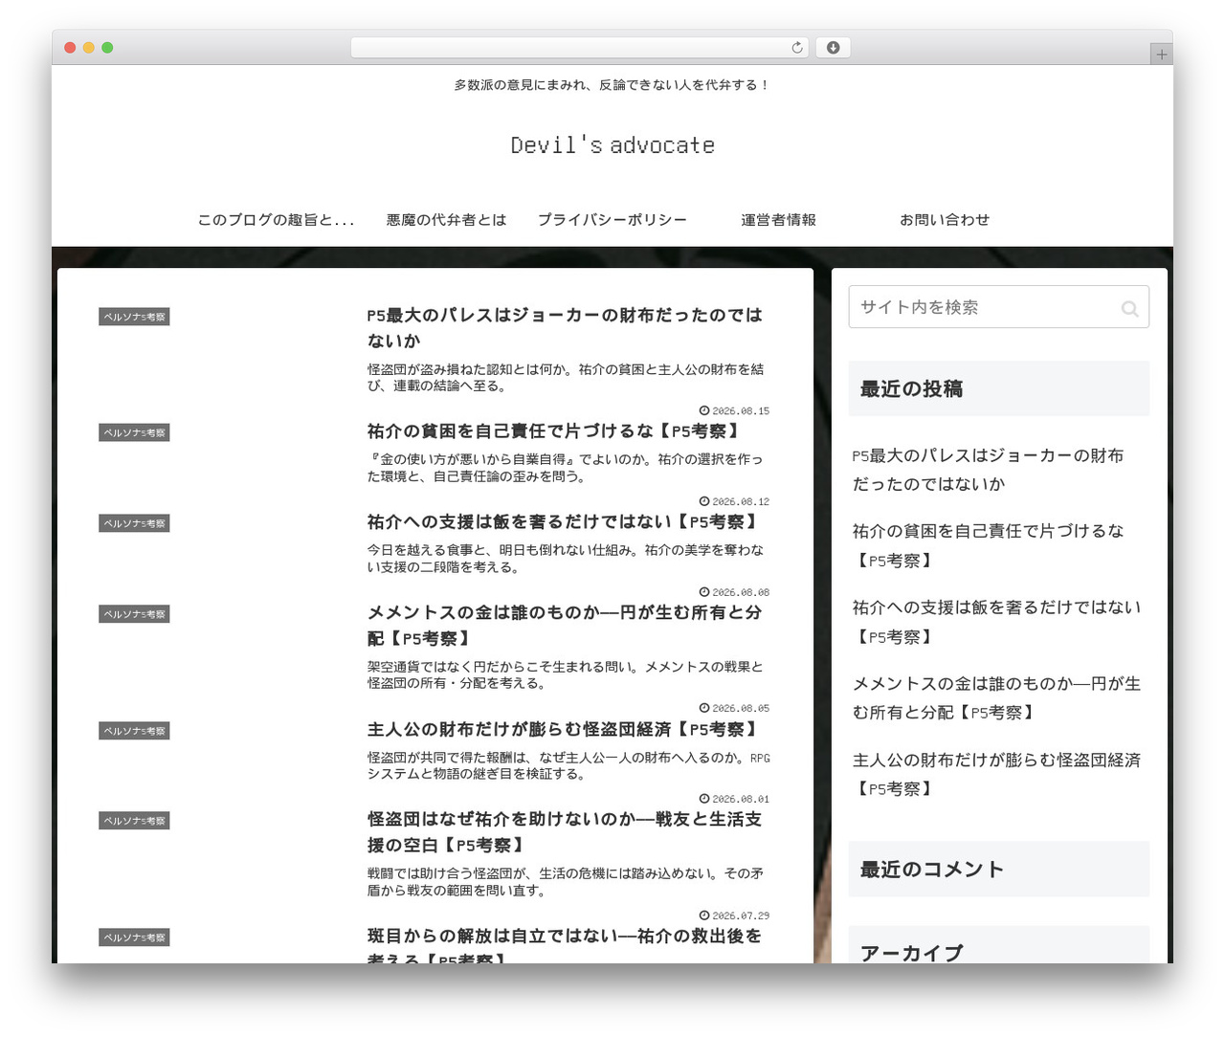Image resolution: width=1225 pixels, height=1037 pixels.
Task: Click the browser download icon
Action: [x=833, y=47]
